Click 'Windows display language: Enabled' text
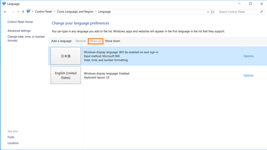The image size is (267, 150). click(x=107, y=74)
